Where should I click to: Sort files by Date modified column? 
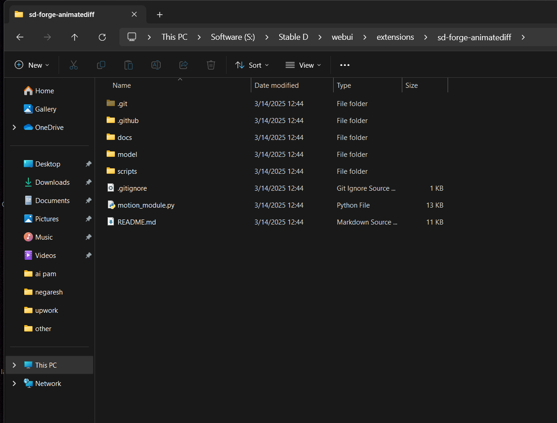point(276,86)
